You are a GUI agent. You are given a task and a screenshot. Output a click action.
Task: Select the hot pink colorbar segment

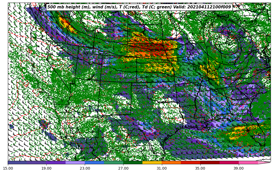(248, 162)
